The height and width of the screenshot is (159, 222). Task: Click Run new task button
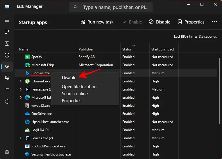pyautogui.click(x=97, y=22)
